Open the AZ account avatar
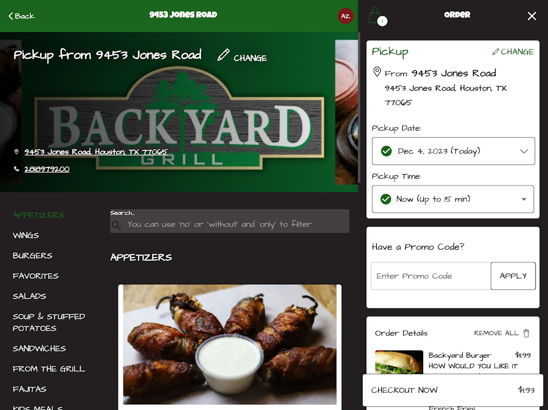The width and height of the screenshot is (548, 410). click(x=345, y=16)
